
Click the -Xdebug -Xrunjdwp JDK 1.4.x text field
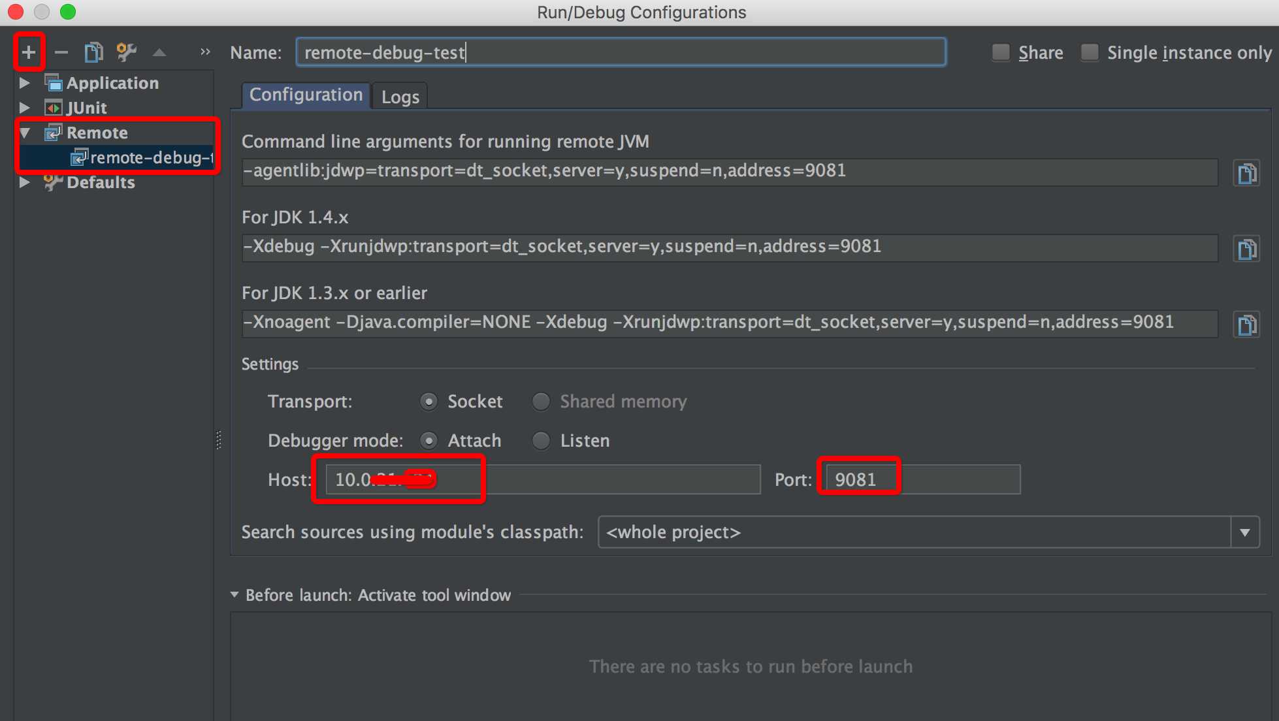click(x=730, y=247)
